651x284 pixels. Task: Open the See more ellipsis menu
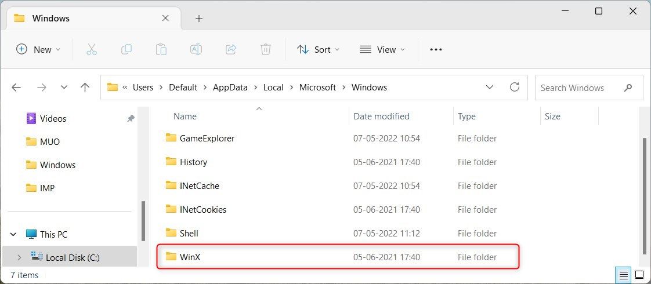click(x=436, y=49)
